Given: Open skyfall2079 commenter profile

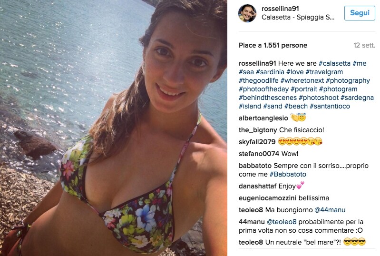Looking at the screenshot, I should tap(257, 142).
